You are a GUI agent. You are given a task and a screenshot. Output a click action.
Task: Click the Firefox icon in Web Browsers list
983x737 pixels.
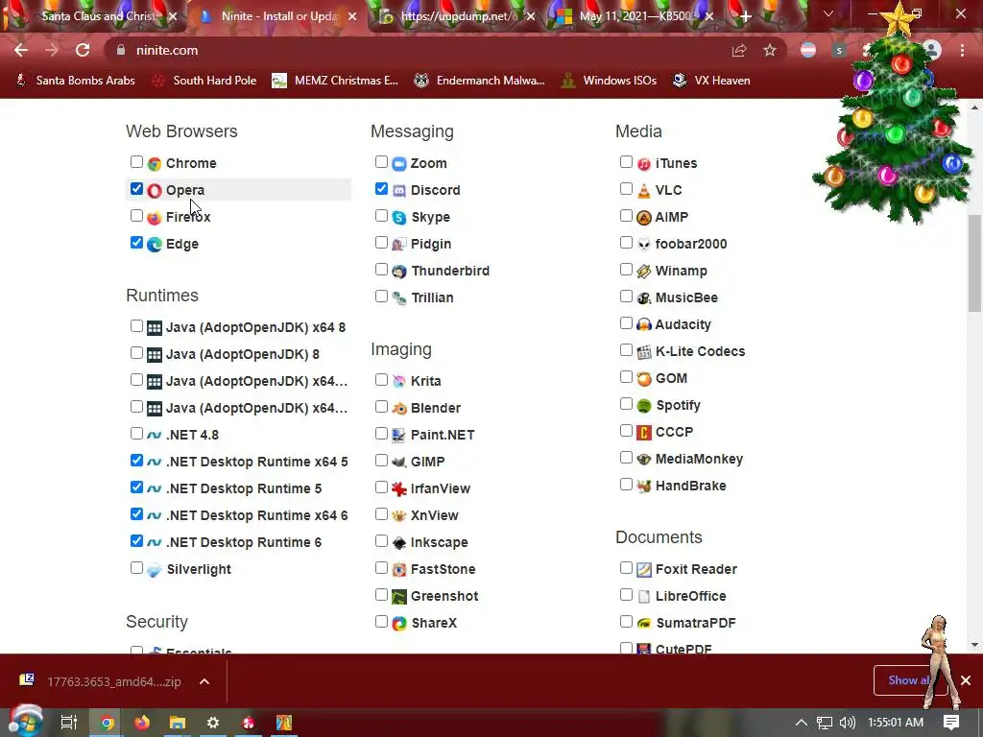point(155,218)
